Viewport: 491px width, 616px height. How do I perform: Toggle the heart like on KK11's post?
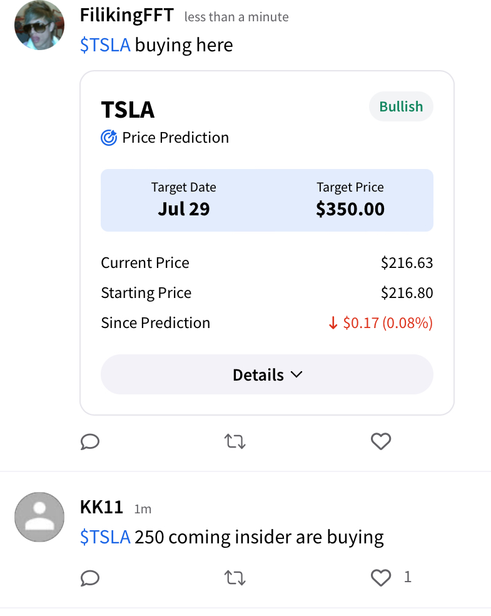(x=381, y=578)
